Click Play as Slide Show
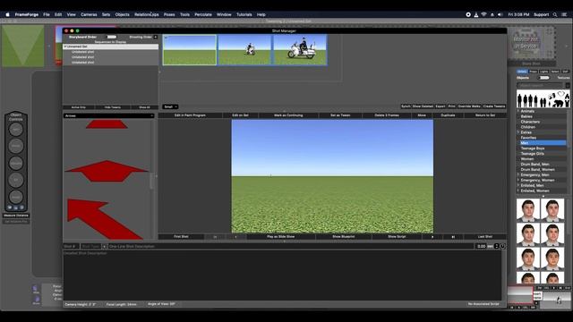The height and width of the screenshot is (322, 573). pyautogui.click(x=280, y=236)
